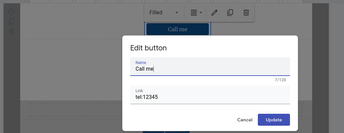Expand the arrow beside the Filled label
344x133 pixels.
coord(177,13)
